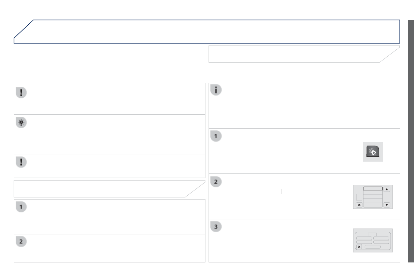414x276 pixels.
Task: Click the exclamation warning icon below the lightbulb
Action: [x=21, y=162]
